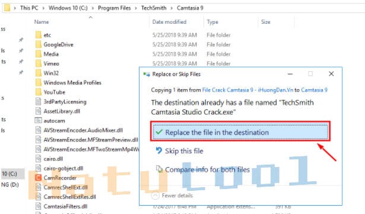365x214 pixels.
Task: Sort files by Date modified column
Action: point(169,22)
